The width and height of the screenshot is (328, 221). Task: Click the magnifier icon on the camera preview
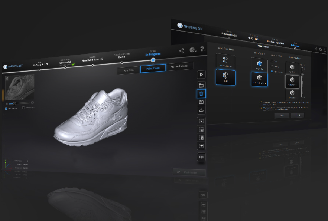pos(7,78)
